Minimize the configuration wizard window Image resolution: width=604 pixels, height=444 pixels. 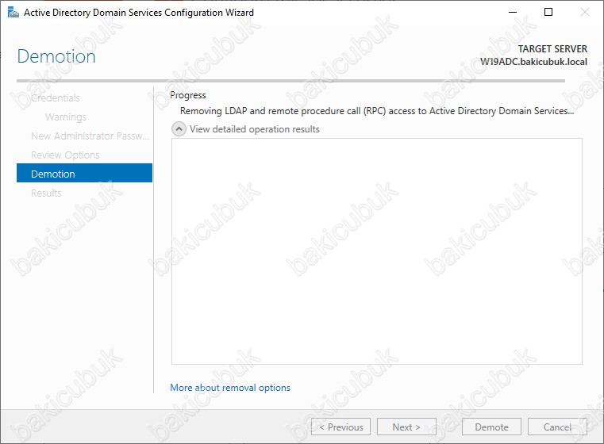click(x=512, y=13)
